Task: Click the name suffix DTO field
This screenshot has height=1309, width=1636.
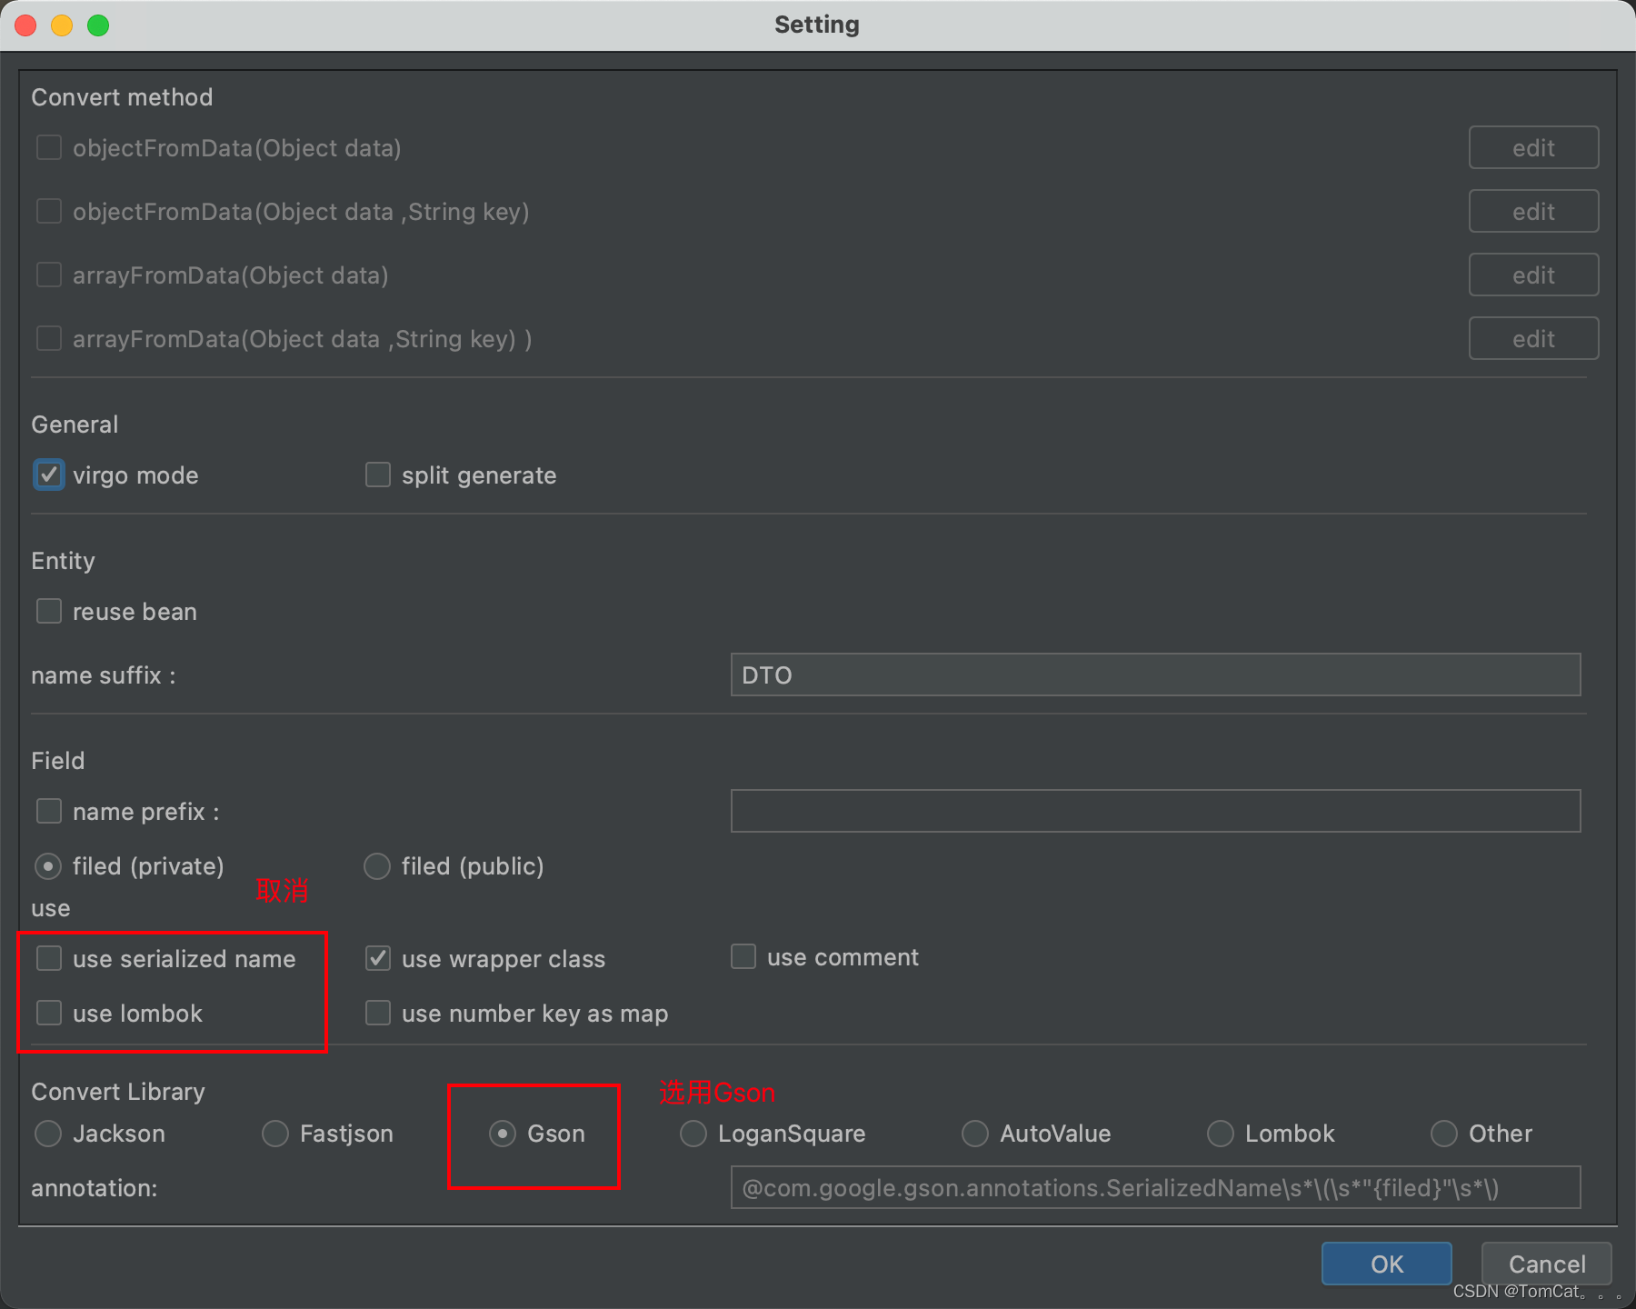Action: (1154, 674)
